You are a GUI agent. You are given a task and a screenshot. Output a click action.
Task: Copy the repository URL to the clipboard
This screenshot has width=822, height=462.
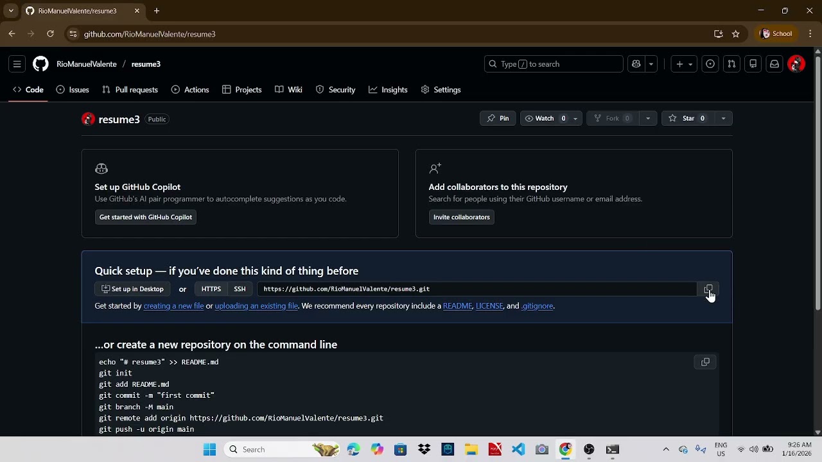point(708,289)
